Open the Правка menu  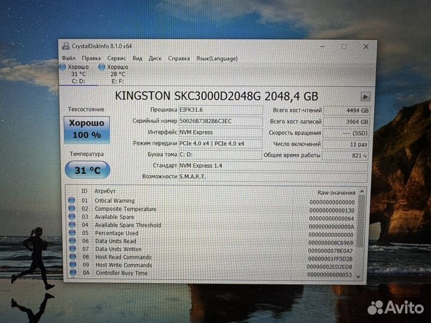tap(91, 58)
